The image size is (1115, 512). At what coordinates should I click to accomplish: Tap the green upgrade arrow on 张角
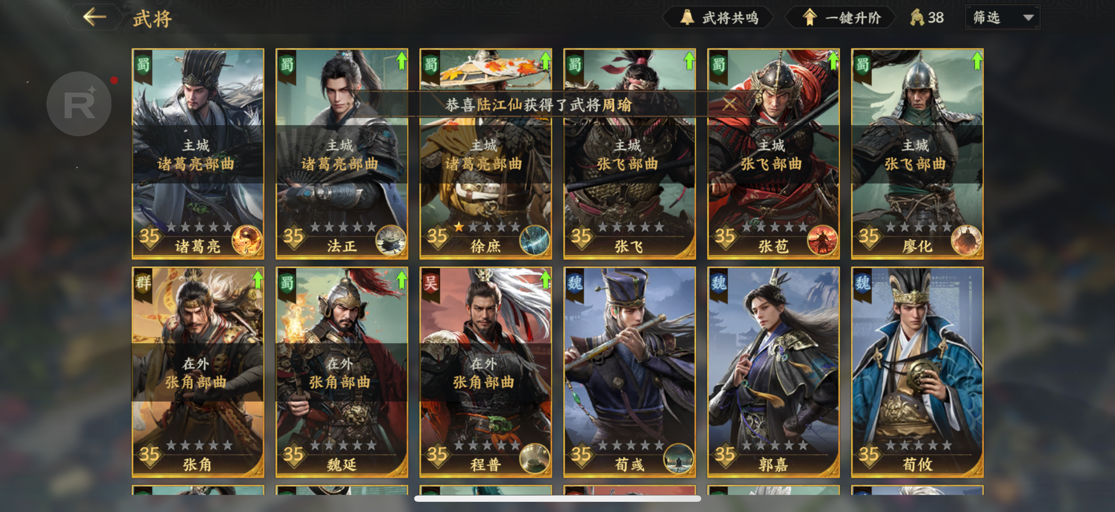258,279
